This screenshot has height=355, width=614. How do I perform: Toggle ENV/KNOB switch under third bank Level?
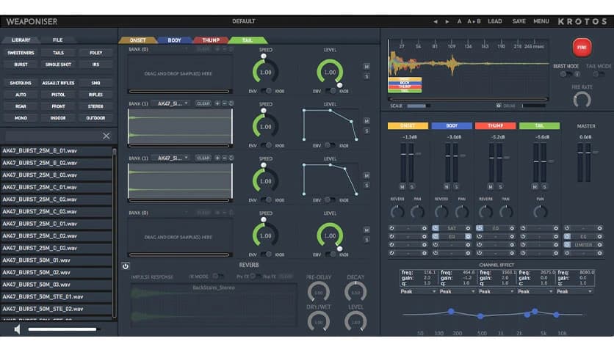pyautogui.click(x=331, y=200)
